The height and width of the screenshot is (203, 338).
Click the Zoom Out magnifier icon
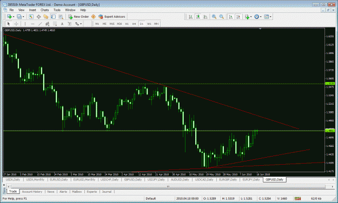[x=221, y=17]
